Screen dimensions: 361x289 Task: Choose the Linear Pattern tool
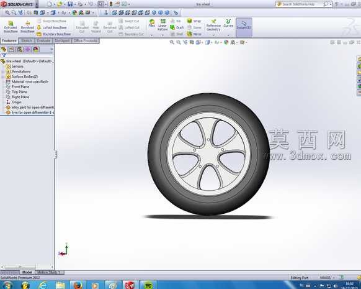(163, 25)
